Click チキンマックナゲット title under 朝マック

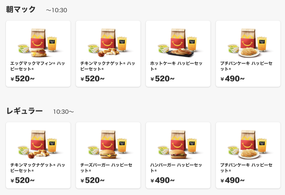(107, 66)
